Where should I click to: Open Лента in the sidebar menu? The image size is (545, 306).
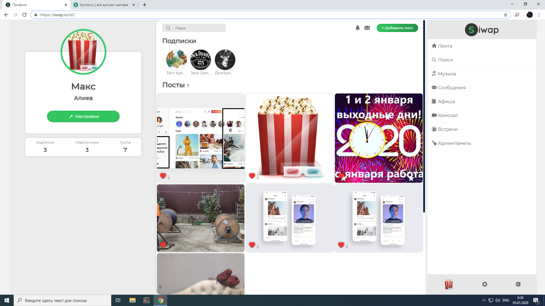445,46
